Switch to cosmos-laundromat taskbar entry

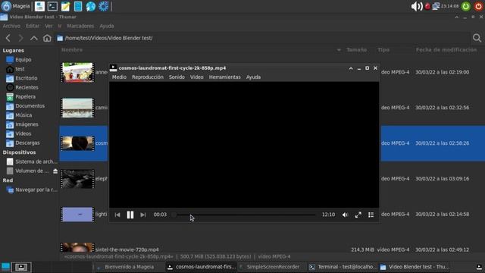(x=202, y=267)
